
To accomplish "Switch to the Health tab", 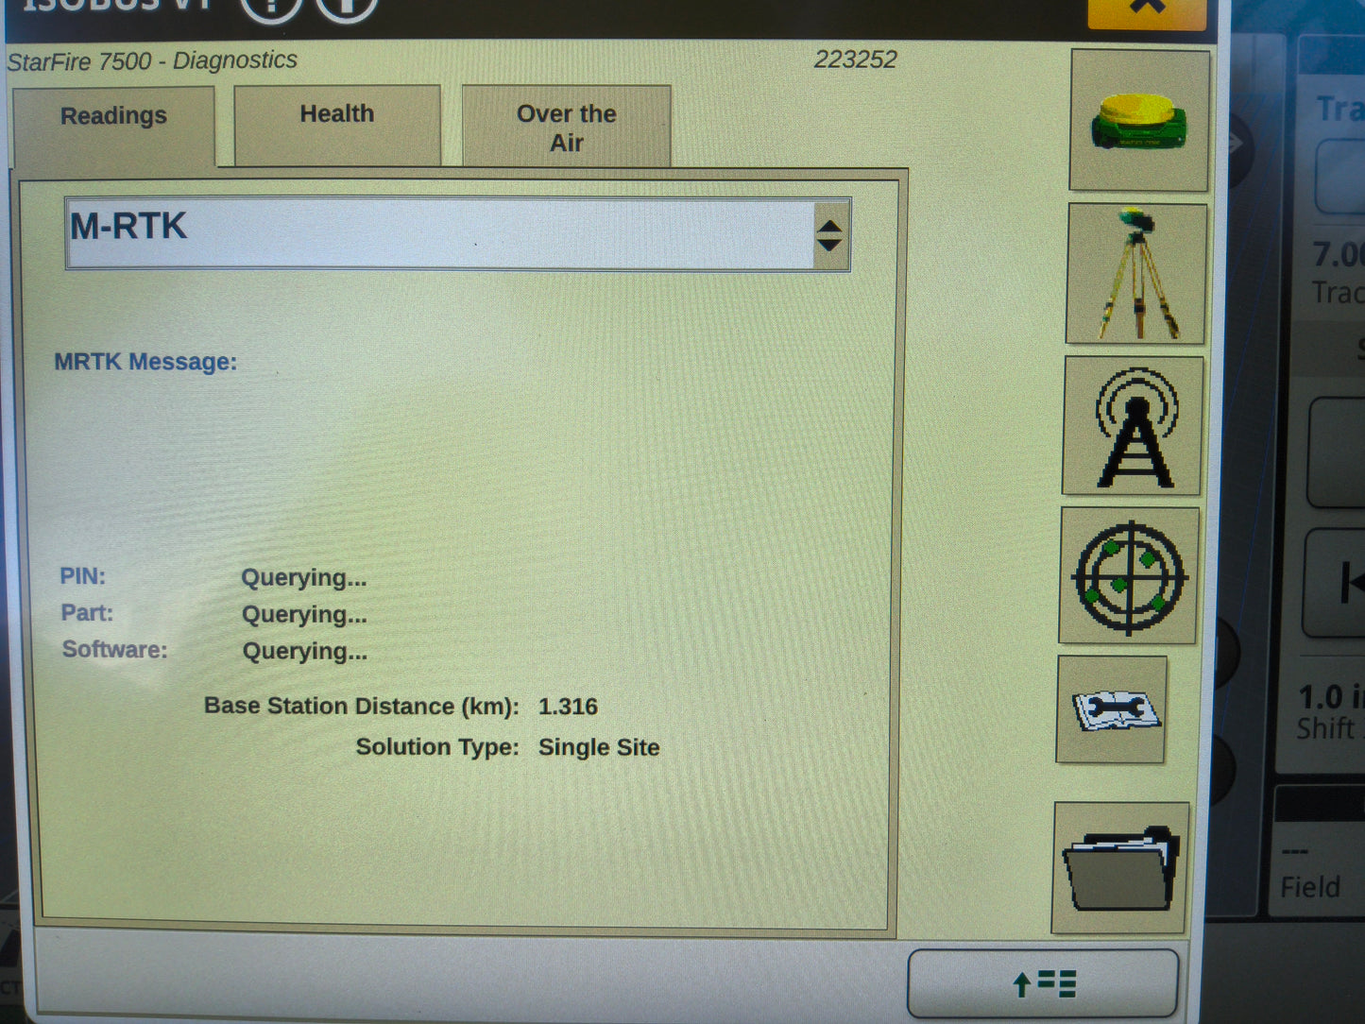I will point(337,125).
